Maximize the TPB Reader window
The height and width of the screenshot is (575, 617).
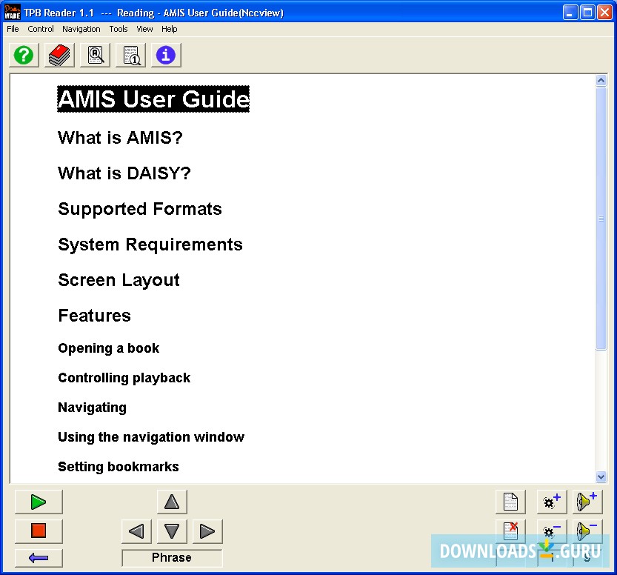pos(587,13)
